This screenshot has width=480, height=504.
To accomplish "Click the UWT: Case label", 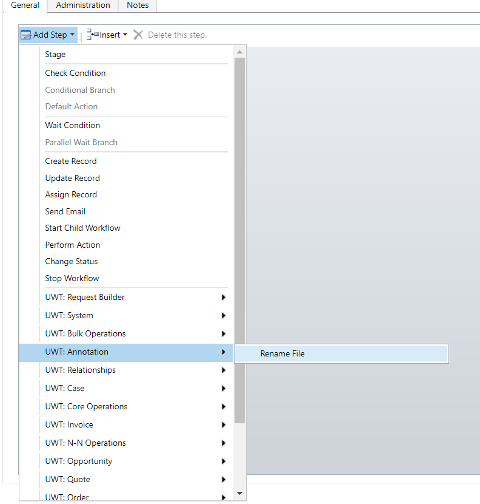I will pyautogui.click(x=65, y=388).
